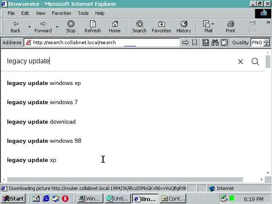The height and width of the screenshot is (204, 272).
Task: Click the horizontal scrollbar left arrow
Action: click(x=4, y=179)
